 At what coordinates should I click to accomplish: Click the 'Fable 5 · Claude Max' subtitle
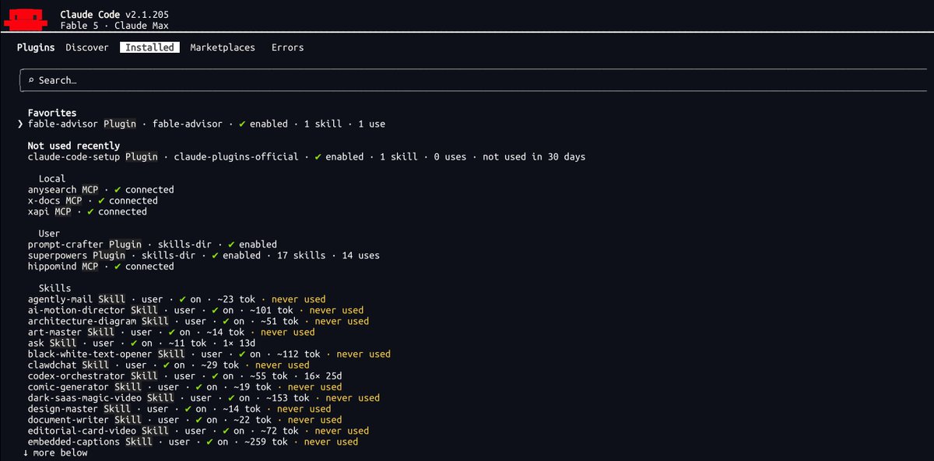pos(114,26)
